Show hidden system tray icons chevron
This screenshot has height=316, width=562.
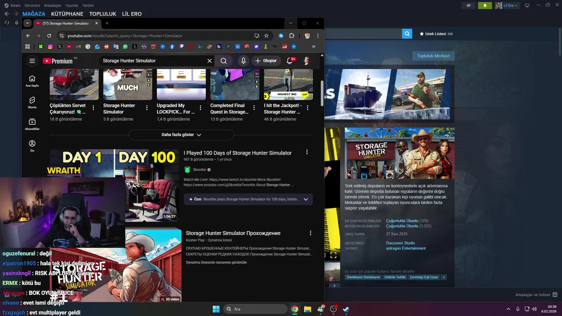tap(508, 309)
